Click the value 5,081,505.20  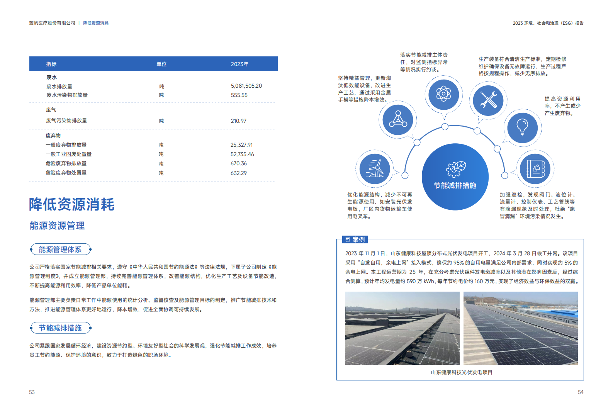click(x=246, y=86)
